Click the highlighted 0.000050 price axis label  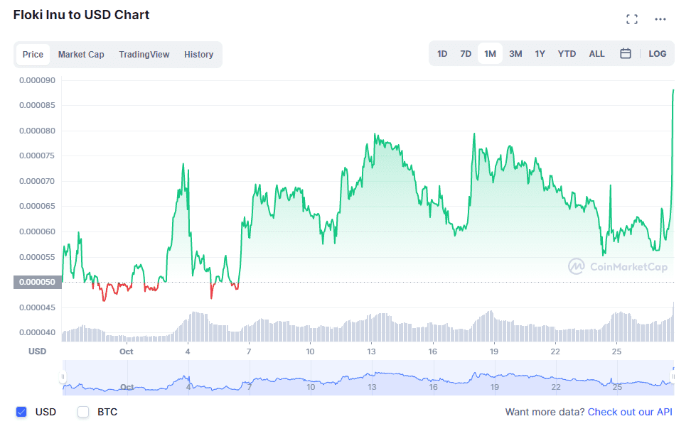point(37,282)
